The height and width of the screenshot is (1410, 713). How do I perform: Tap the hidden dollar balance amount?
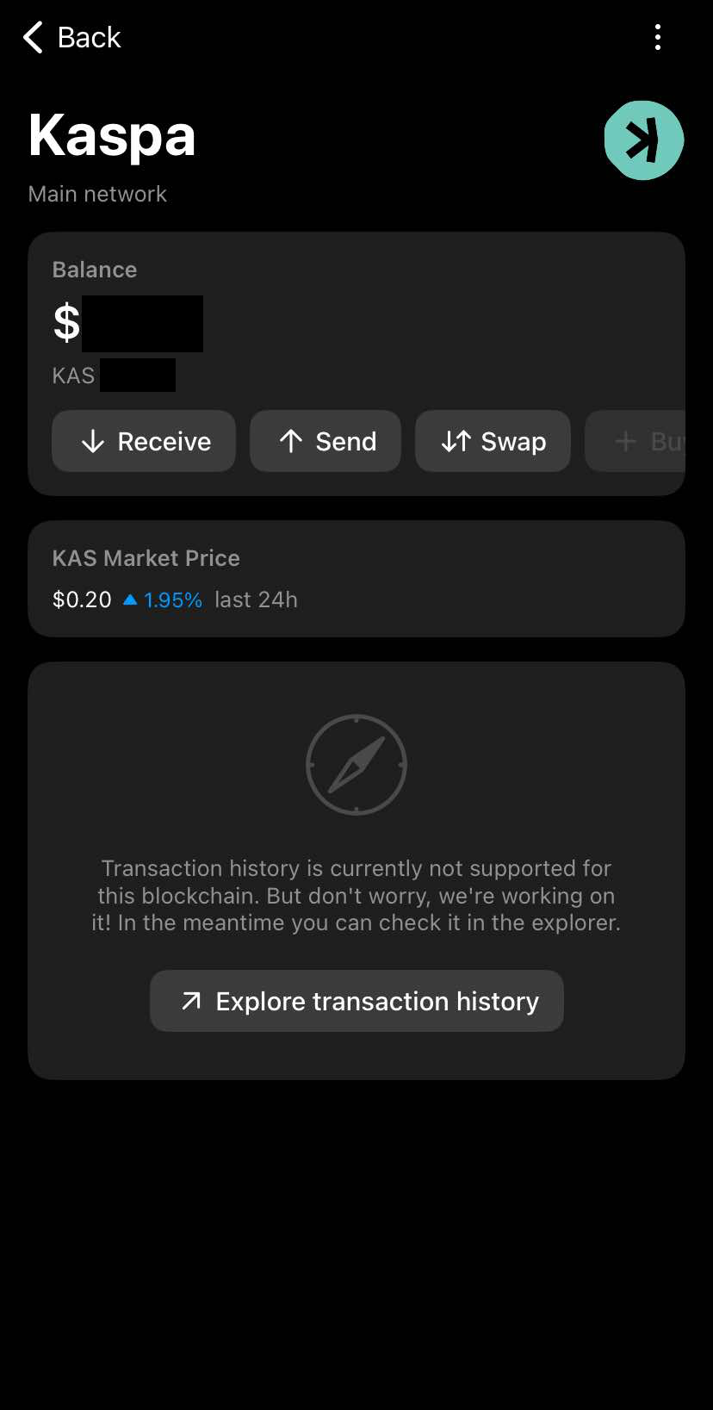coord(142,324)
